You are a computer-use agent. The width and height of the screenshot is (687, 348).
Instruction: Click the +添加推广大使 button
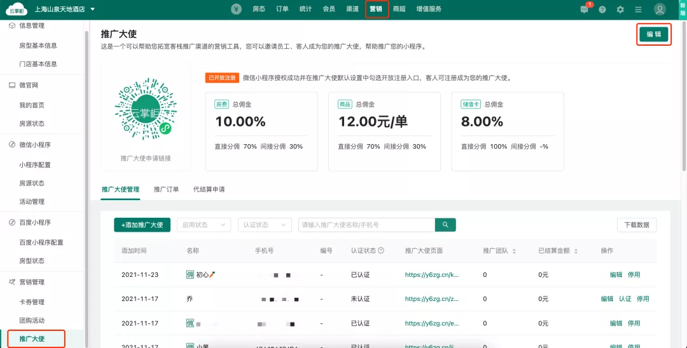coord(142,225)
